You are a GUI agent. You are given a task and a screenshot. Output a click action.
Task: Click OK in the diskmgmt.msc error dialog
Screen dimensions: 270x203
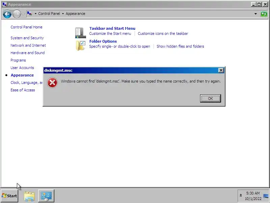pos(210,98)
